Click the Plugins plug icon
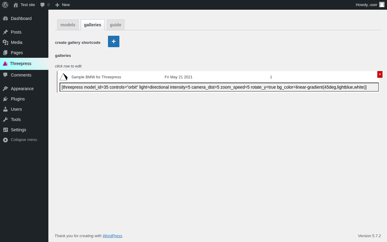Viewport: 387px width, 242px height. (x=5, y=99)
